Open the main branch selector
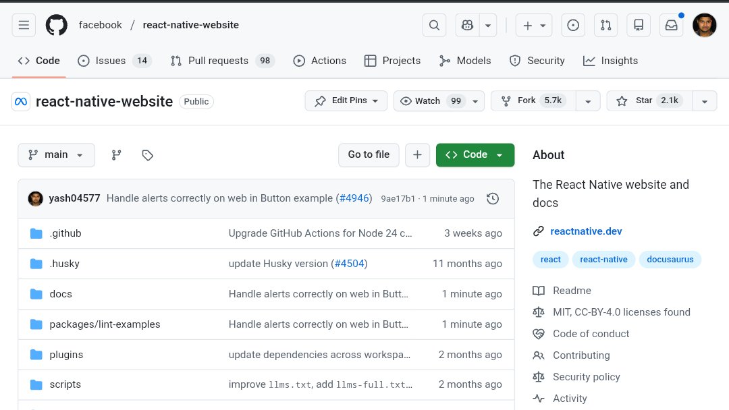 [x=56, y=155]
